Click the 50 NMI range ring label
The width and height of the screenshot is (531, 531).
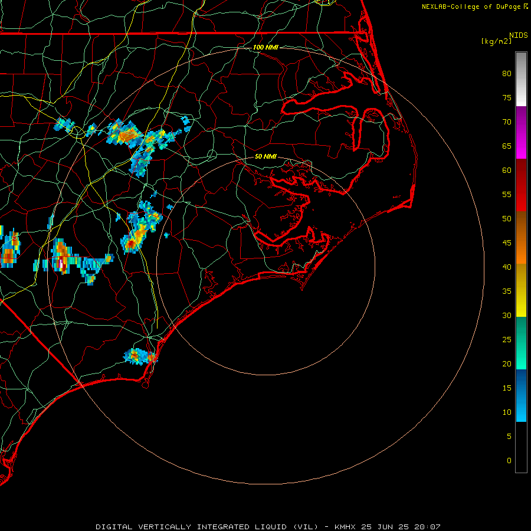[x=265, y=156]
